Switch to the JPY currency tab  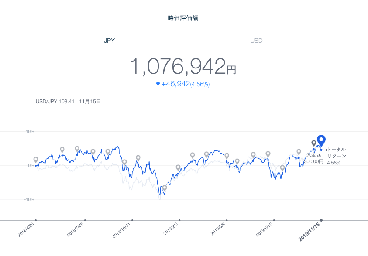[x=109, y=41]
